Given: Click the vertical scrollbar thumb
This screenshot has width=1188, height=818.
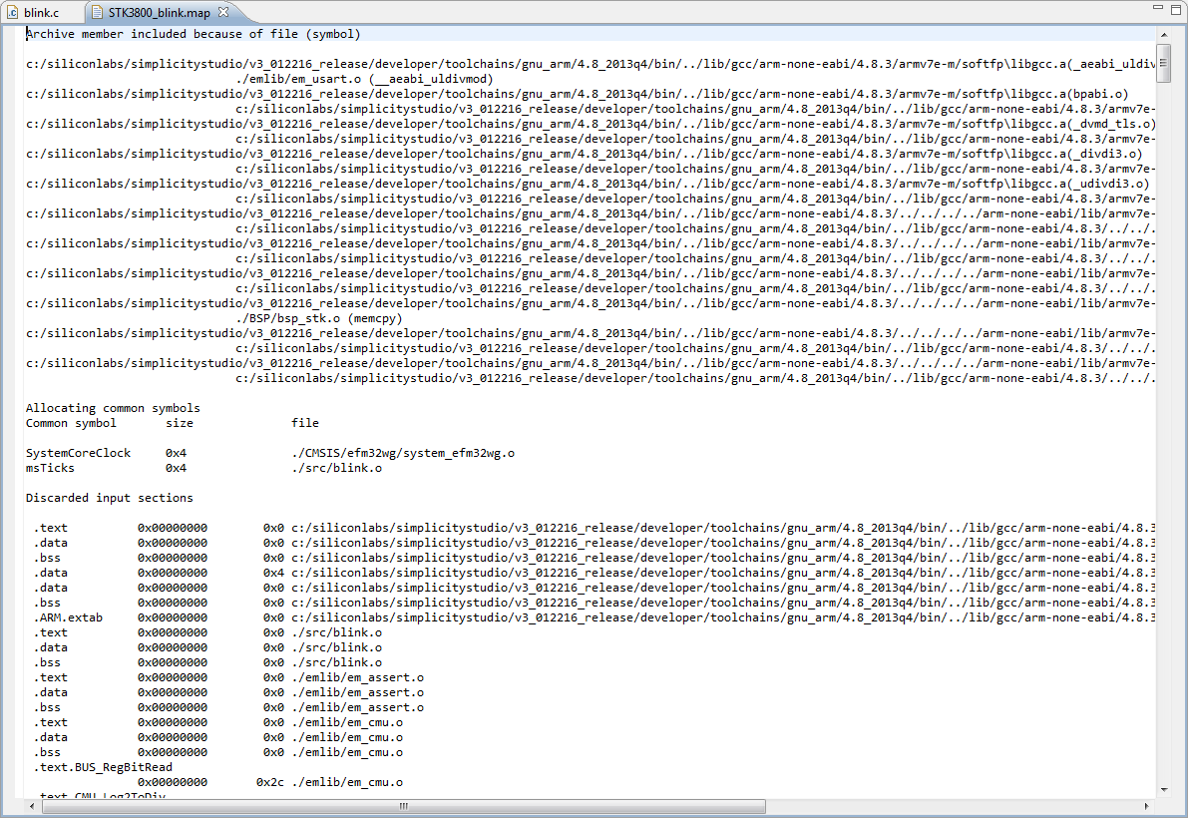Looking at the screenshot, I should [1164, 62].
